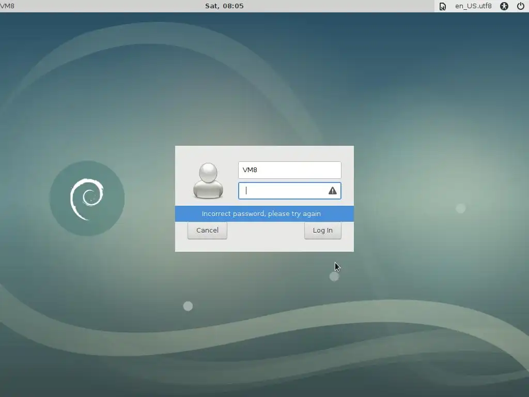529x397 pixels.
Task: Focus the password input field
Action: tap(289, 191)
